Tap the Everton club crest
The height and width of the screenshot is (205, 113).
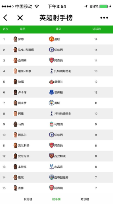(51, 92)
